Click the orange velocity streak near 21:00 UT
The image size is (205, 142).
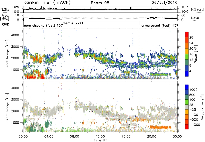point(161,127)
